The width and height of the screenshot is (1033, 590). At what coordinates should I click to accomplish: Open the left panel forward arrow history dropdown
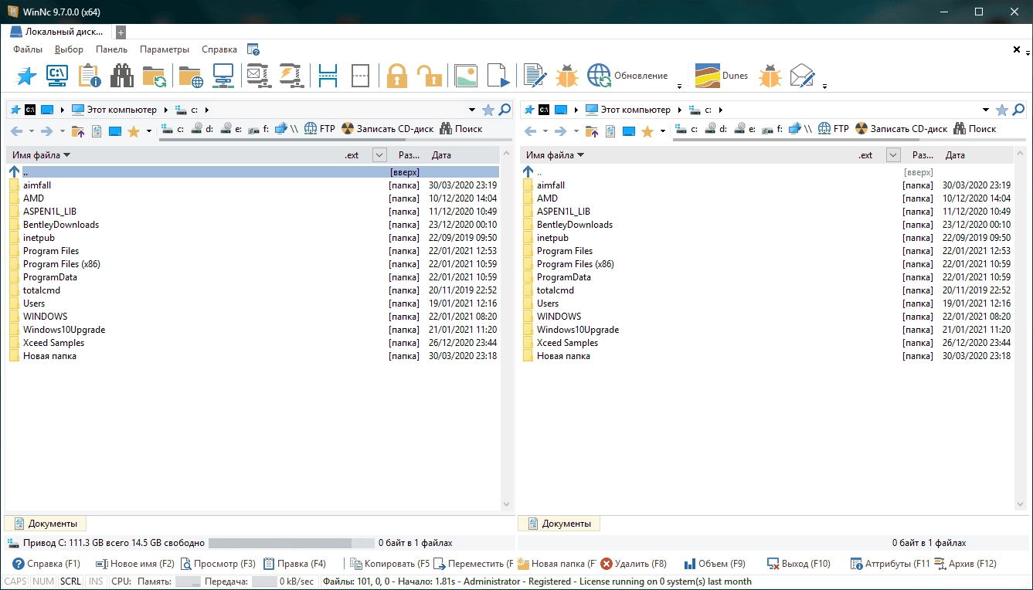point(61,131)
